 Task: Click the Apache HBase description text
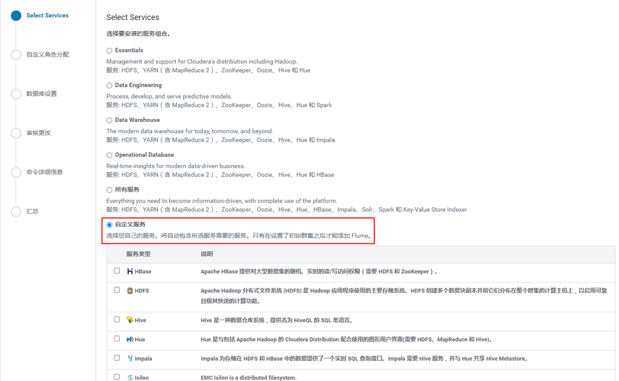tap(319, 271)
